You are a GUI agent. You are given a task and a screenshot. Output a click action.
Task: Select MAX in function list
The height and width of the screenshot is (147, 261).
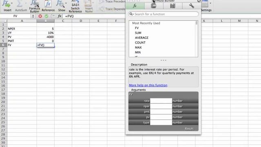138,47
